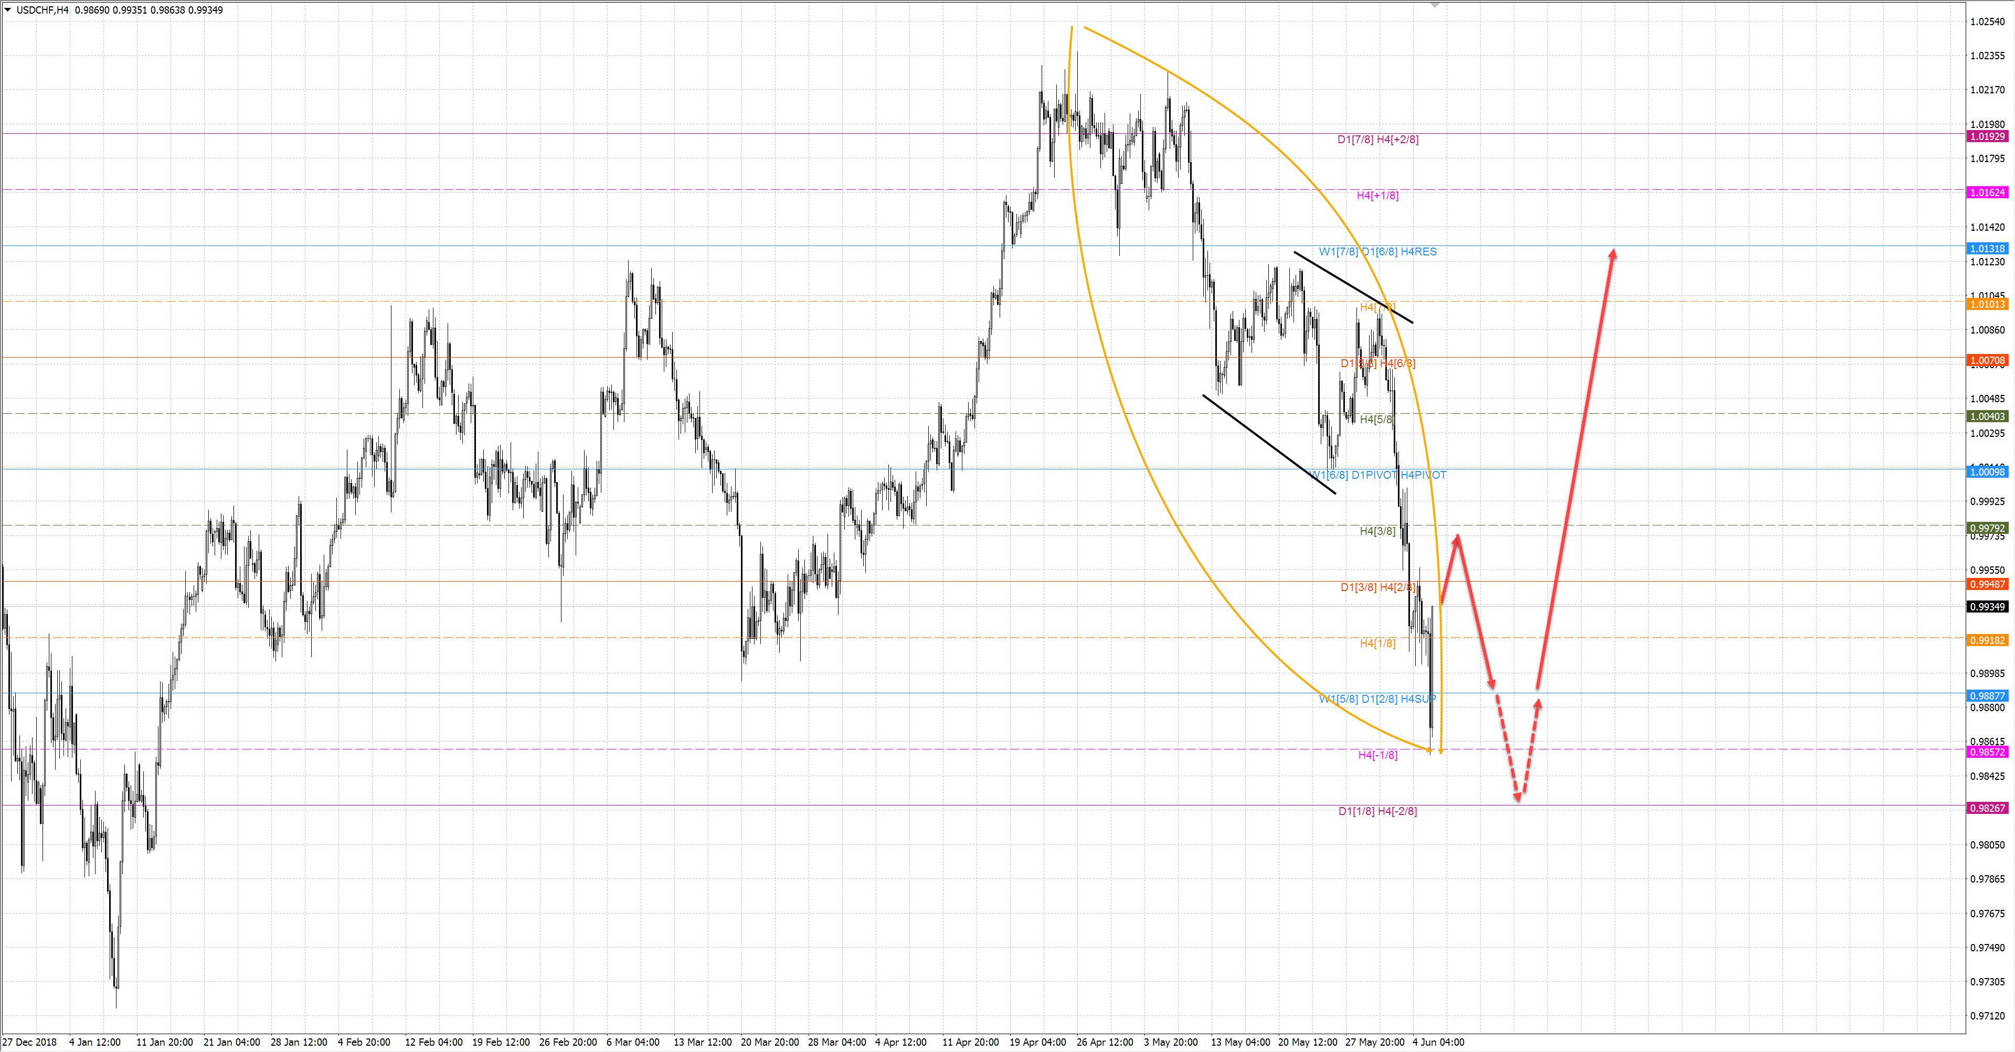Click the D1[1/8] H4[-2/8] level label

click(1377, 811)
